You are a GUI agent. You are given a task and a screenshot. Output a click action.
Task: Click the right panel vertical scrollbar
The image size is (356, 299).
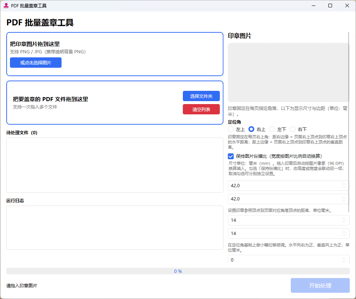point(349,122)
